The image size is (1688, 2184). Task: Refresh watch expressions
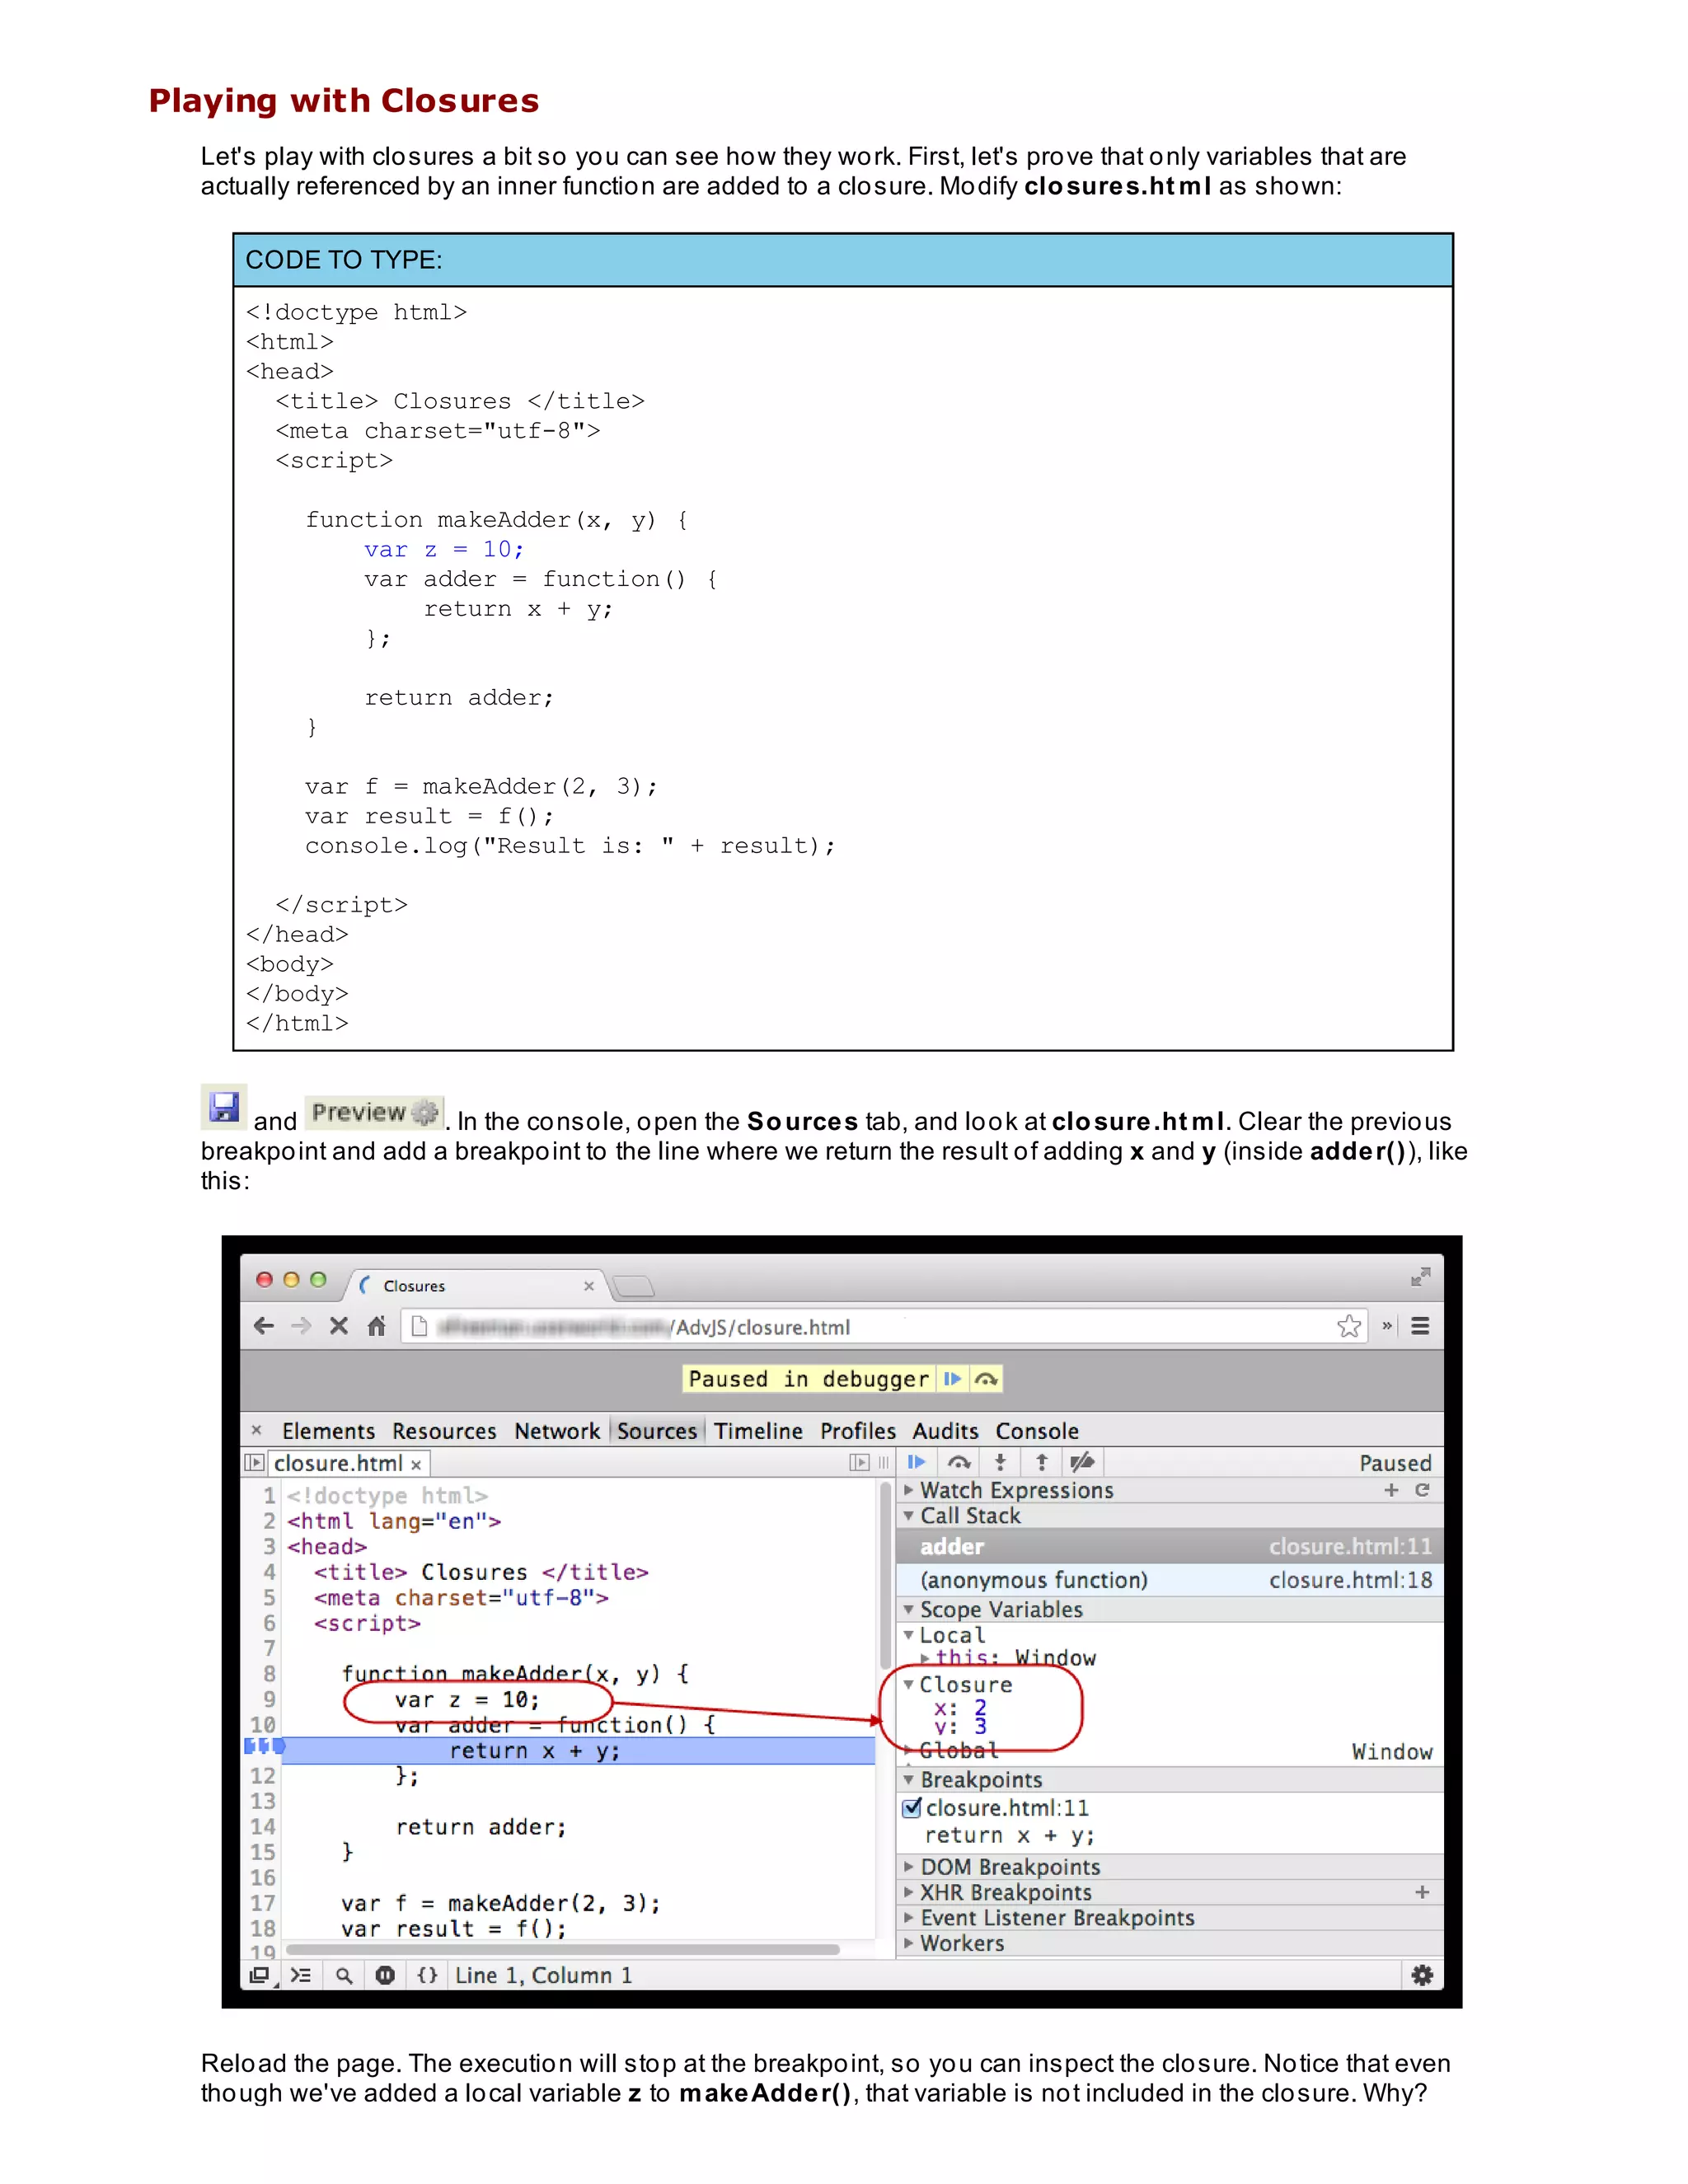click(1422, 1490)
